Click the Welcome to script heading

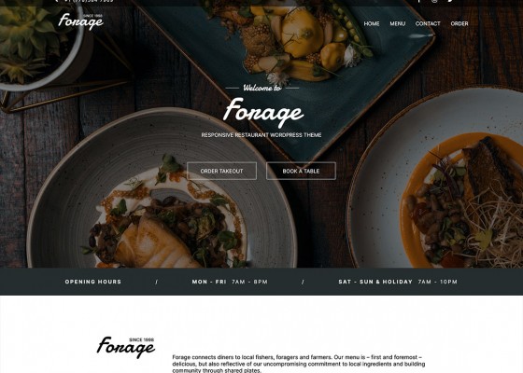[x=261, y=88]
